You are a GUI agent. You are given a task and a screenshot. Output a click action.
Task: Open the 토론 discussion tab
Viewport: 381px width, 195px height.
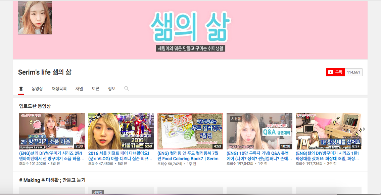(x=95, y=88)
